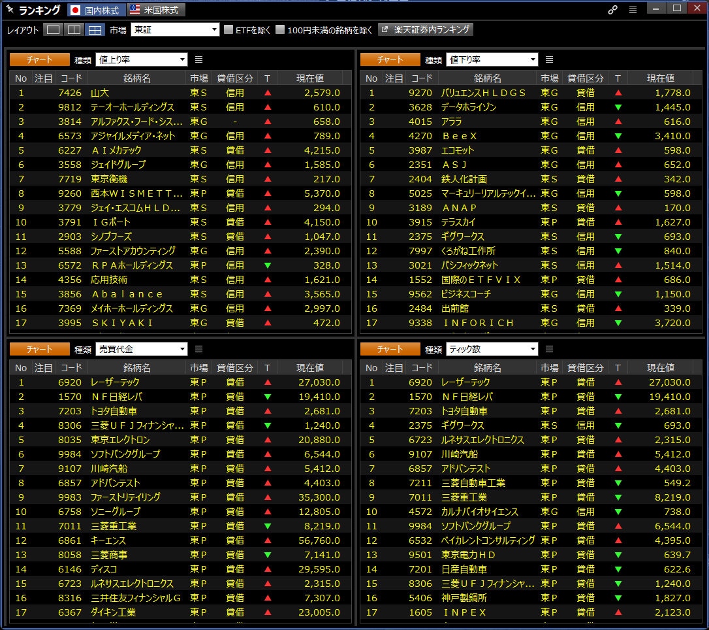Open the 市場 dropdown showing 東証
709x630 pixels.
[x=175, y=30]
